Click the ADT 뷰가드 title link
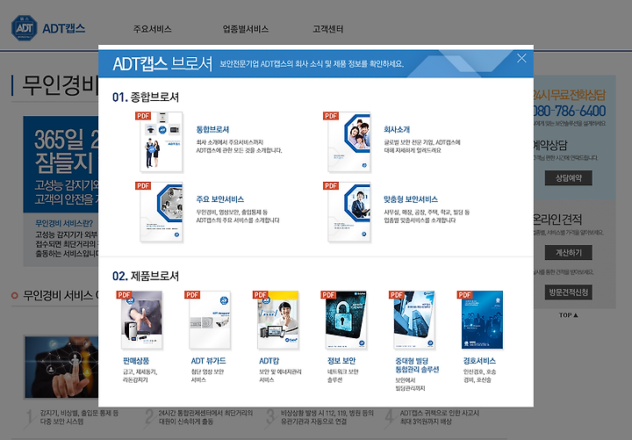Viewport: 632px width, 440px height. pos(208,361)
